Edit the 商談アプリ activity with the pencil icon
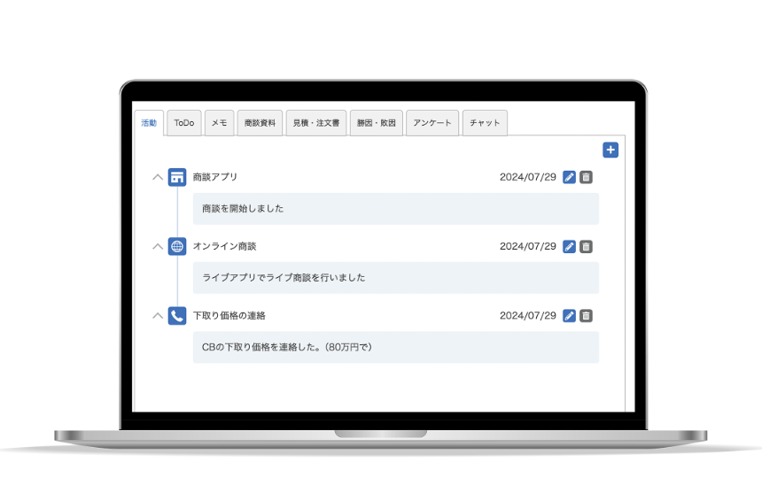Screen dimensions: 762x478 click(569, 177)
